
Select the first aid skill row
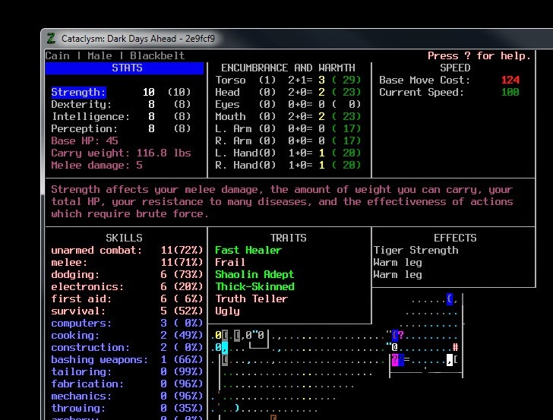click(127, 298)
